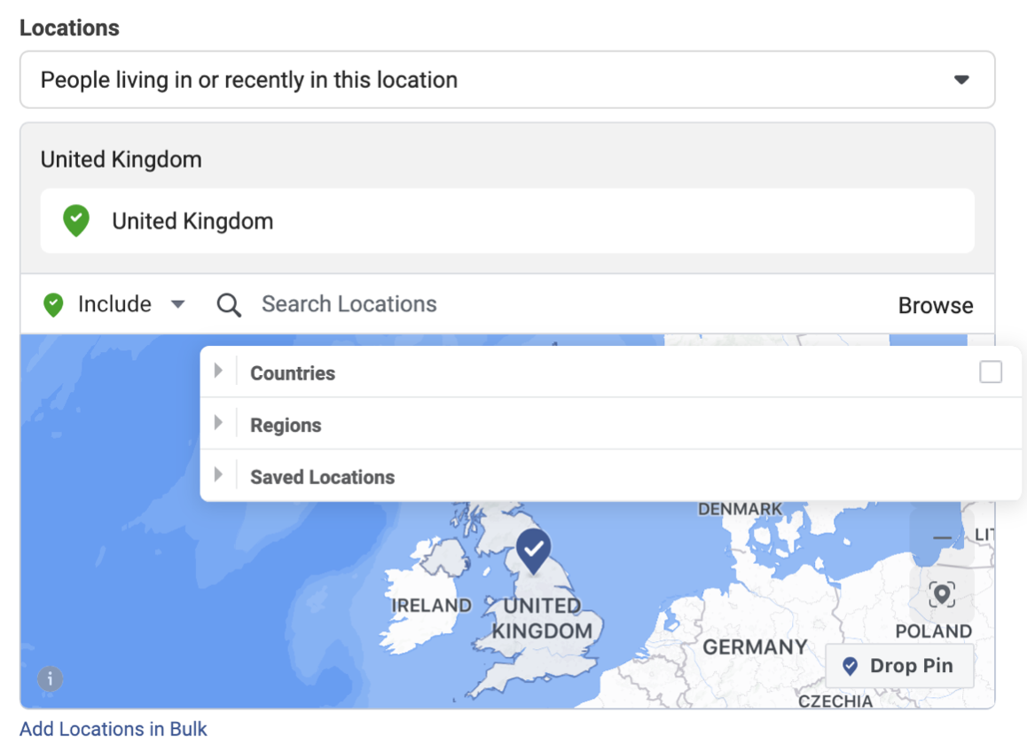Click the locate-me target icon on map
Viewport: 1027px width, 752px height.
pos(942,595)
